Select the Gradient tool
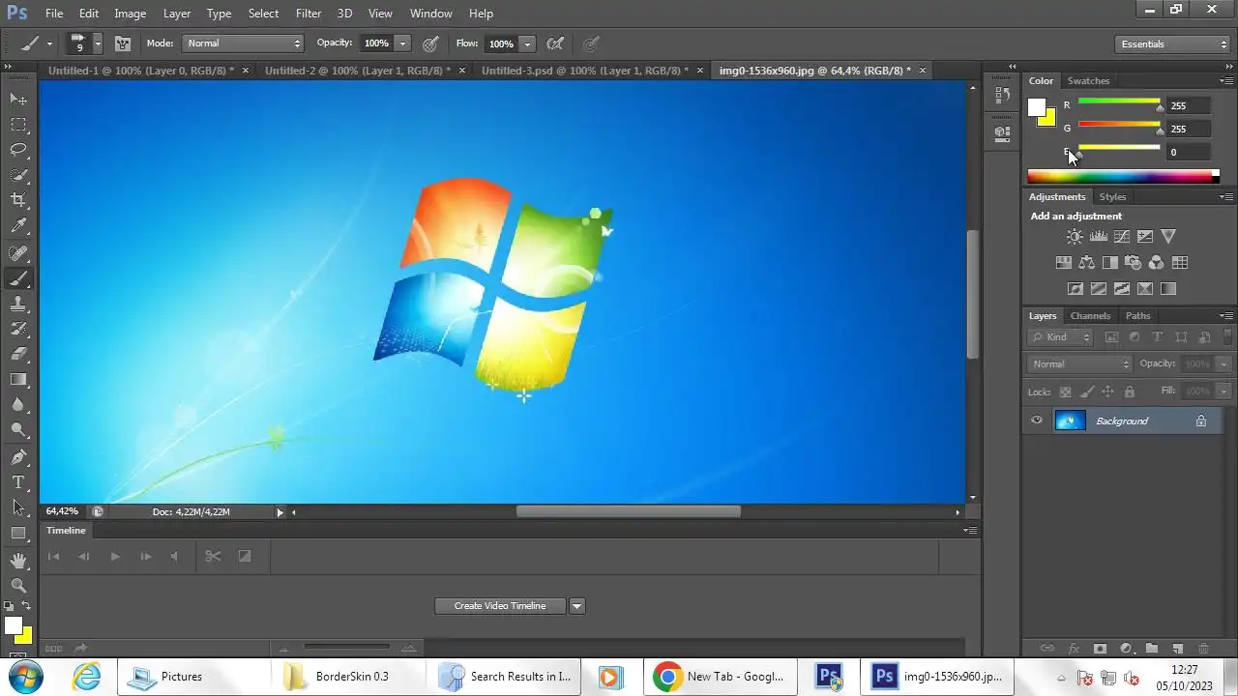Screen dimensions: 1238x696 (18, 379)
